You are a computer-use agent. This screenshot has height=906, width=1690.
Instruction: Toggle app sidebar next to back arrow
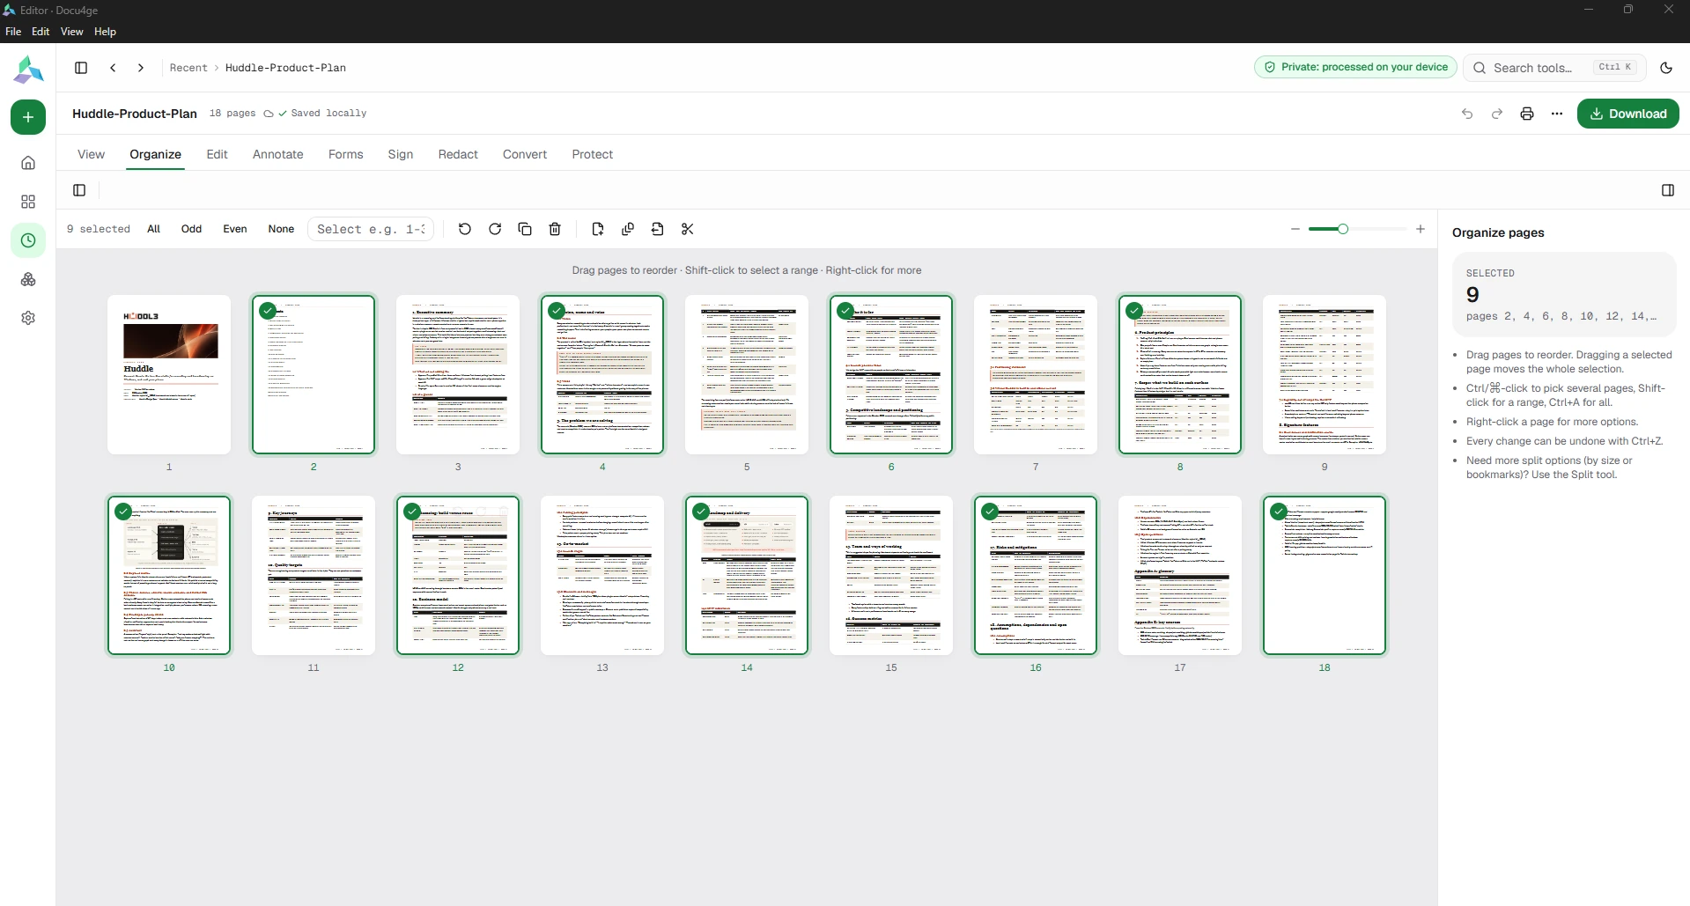coord(81,68)
